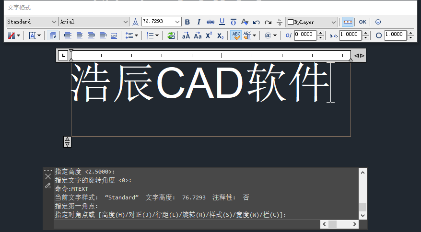Click command history scroll down arrow

tap(363, 215)
